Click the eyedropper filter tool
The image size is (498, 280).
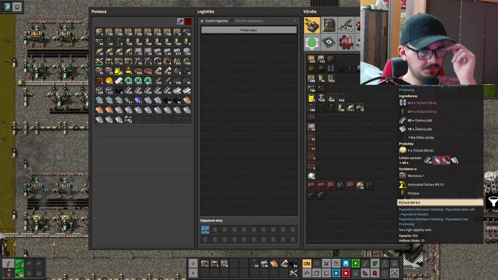[180, 22]
